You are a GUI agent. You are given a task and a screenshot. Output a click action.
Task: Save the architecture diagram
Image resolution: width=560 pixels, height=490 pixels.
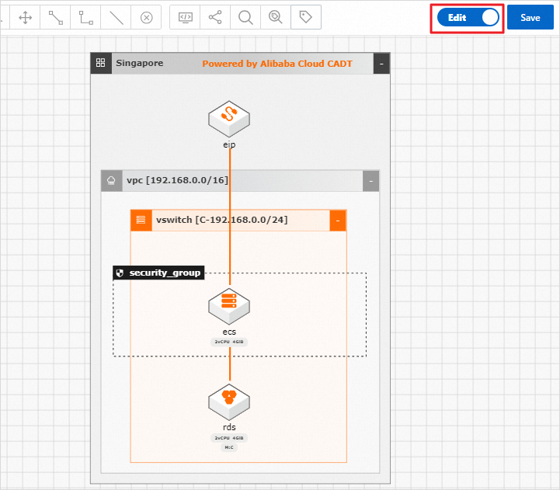[530, 18]
